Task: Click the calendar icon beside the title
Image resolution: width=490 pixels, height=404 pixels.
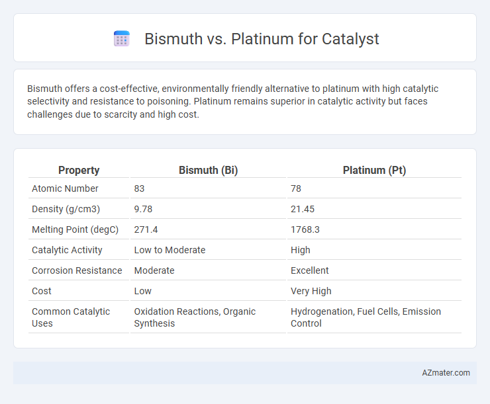Action: point(122,39)
